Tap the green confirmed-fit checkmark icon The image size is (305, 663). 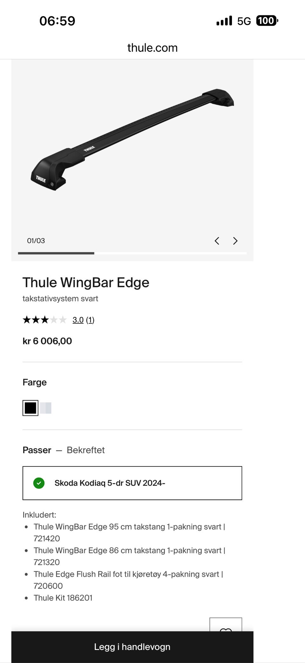click(39, 483)
